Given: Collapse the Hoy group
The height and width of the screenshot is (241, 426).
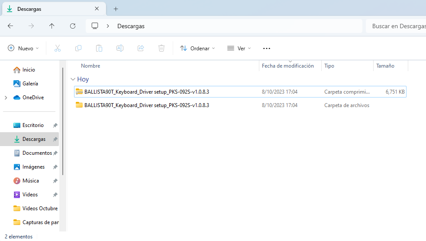Looking at the screenshot, I should click(72, 80).
